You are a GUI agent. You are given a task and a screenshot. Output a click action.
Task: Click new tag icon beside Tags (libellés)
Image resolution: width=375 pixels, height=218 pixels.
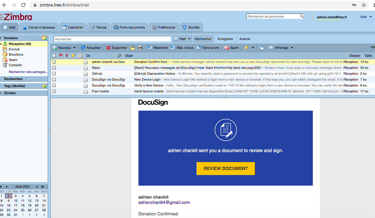tap(44, 86)
